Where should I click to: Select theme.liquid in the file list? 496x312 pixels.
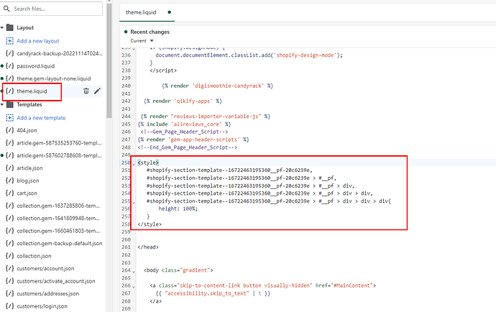[x=32, y=91]
